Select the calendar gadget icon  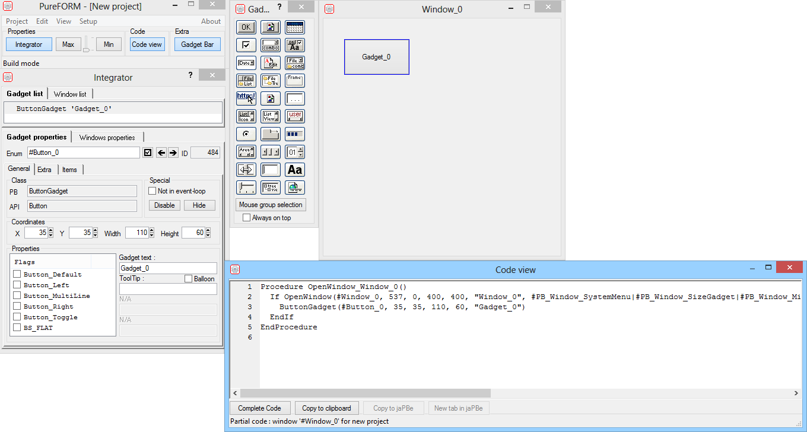294,27
